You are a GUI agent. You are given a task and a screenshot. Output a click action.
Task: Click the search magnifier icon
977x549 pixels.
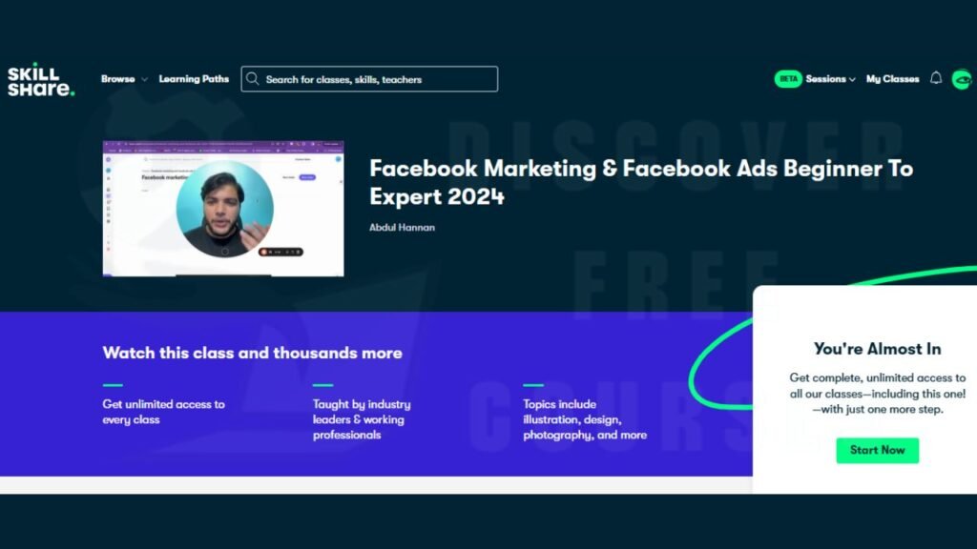coord(252,79)
